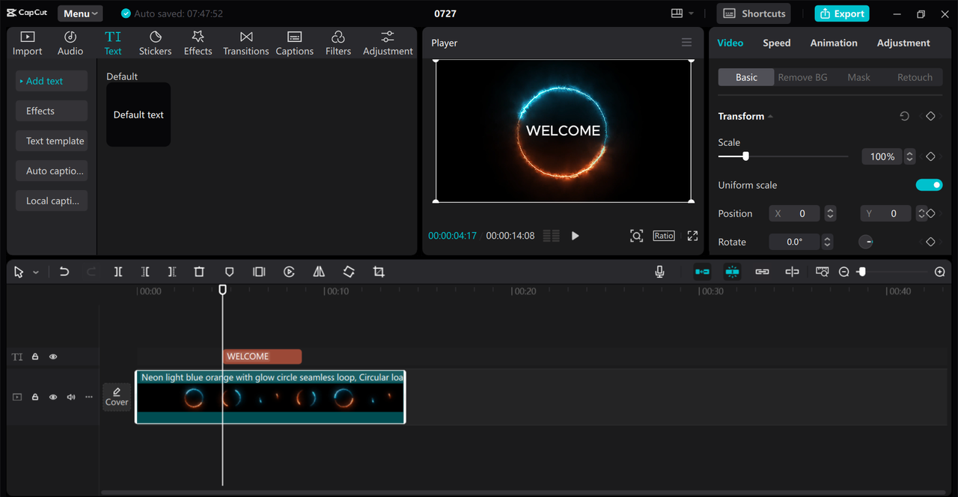Expand the selection tool dropdown arrow
This screenshot has width=958, height=497.
point(35,272)
